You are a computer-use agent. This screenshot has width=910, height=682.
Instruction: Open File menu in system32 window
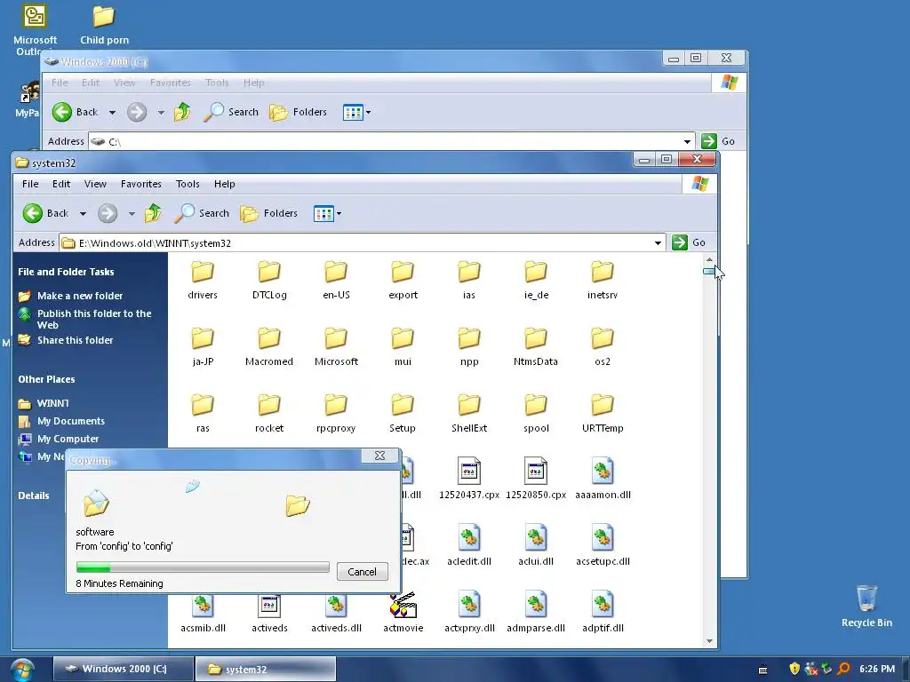point(30,184)
